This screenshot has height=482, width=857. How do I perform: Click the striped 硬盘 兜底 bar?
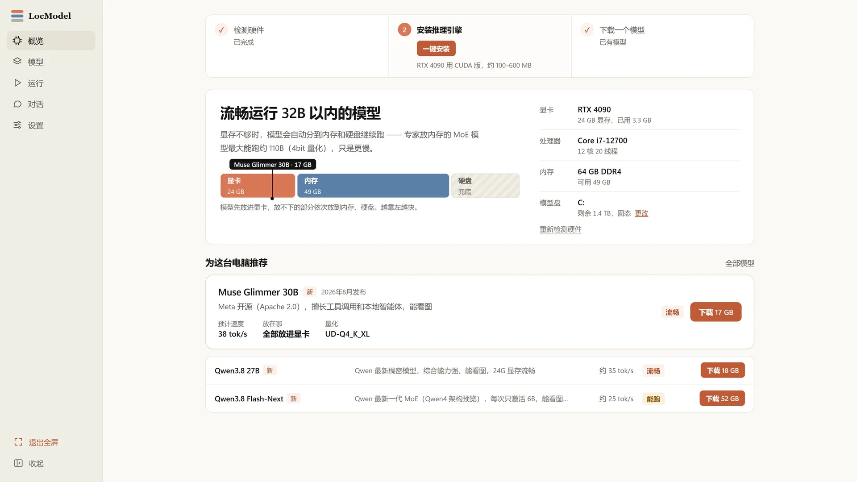coord(485,186)
